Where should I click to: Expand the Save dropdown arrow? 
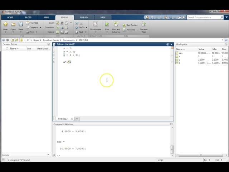(21, 32)
